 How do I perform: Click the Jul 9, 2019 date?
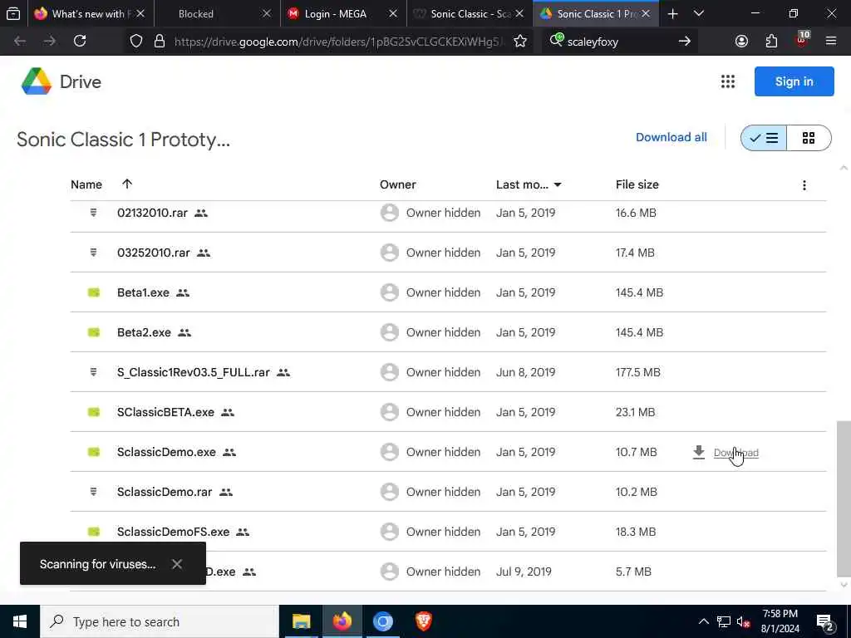click(x=524, y=572)
